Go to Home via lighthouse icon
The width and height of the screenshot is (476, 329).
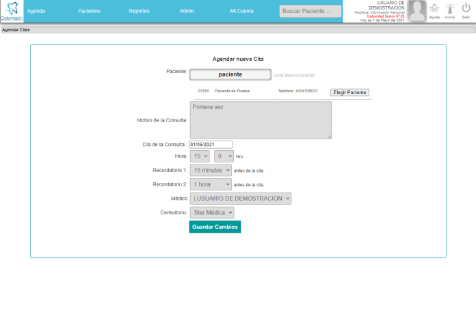[x=450, y=9]
